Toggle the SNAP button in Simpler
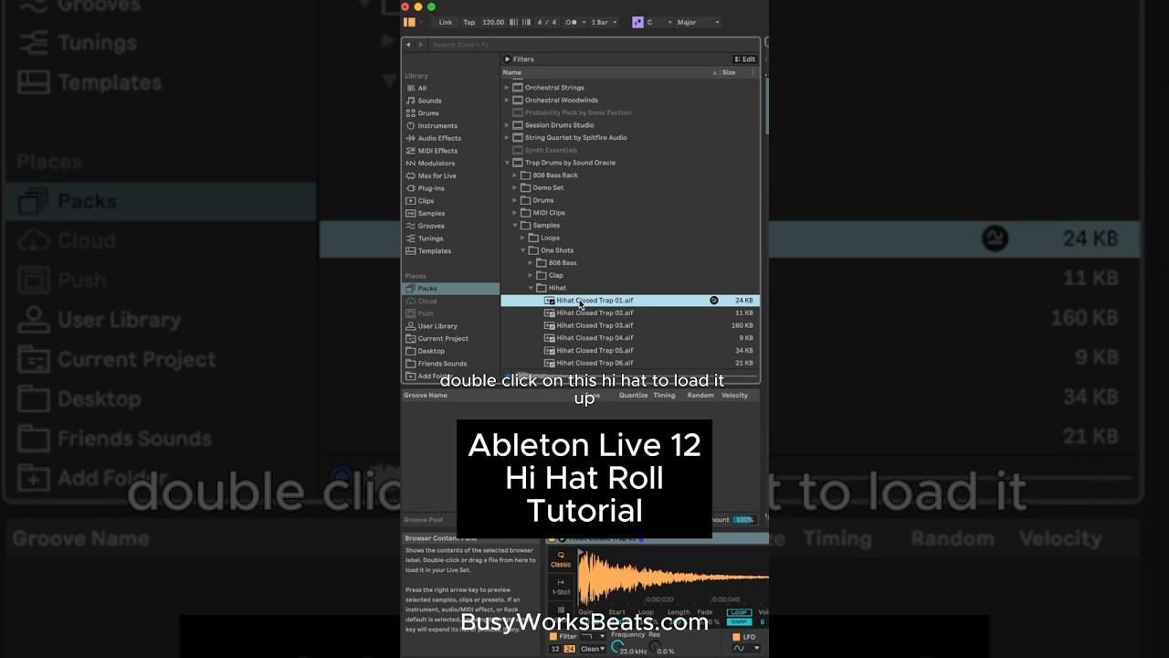The height and width of the screenshot is (658, 1169). coord(739,621)
